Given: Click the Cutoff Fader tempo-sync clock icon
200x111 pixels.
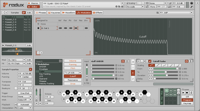Looking at the screenshot, I should point(187,61).
